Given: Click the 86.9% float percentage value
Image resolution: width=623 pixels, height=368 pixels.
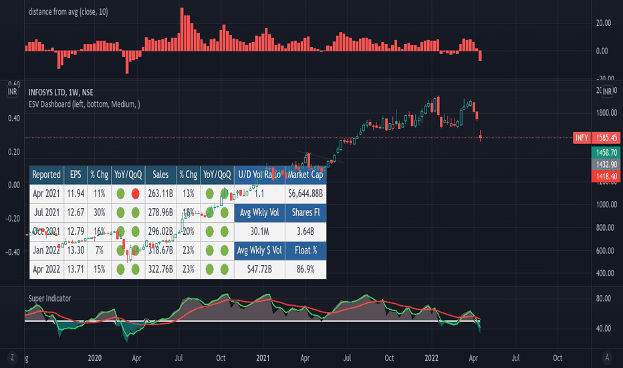Looking at the screenshot, I should click(305, 270).
